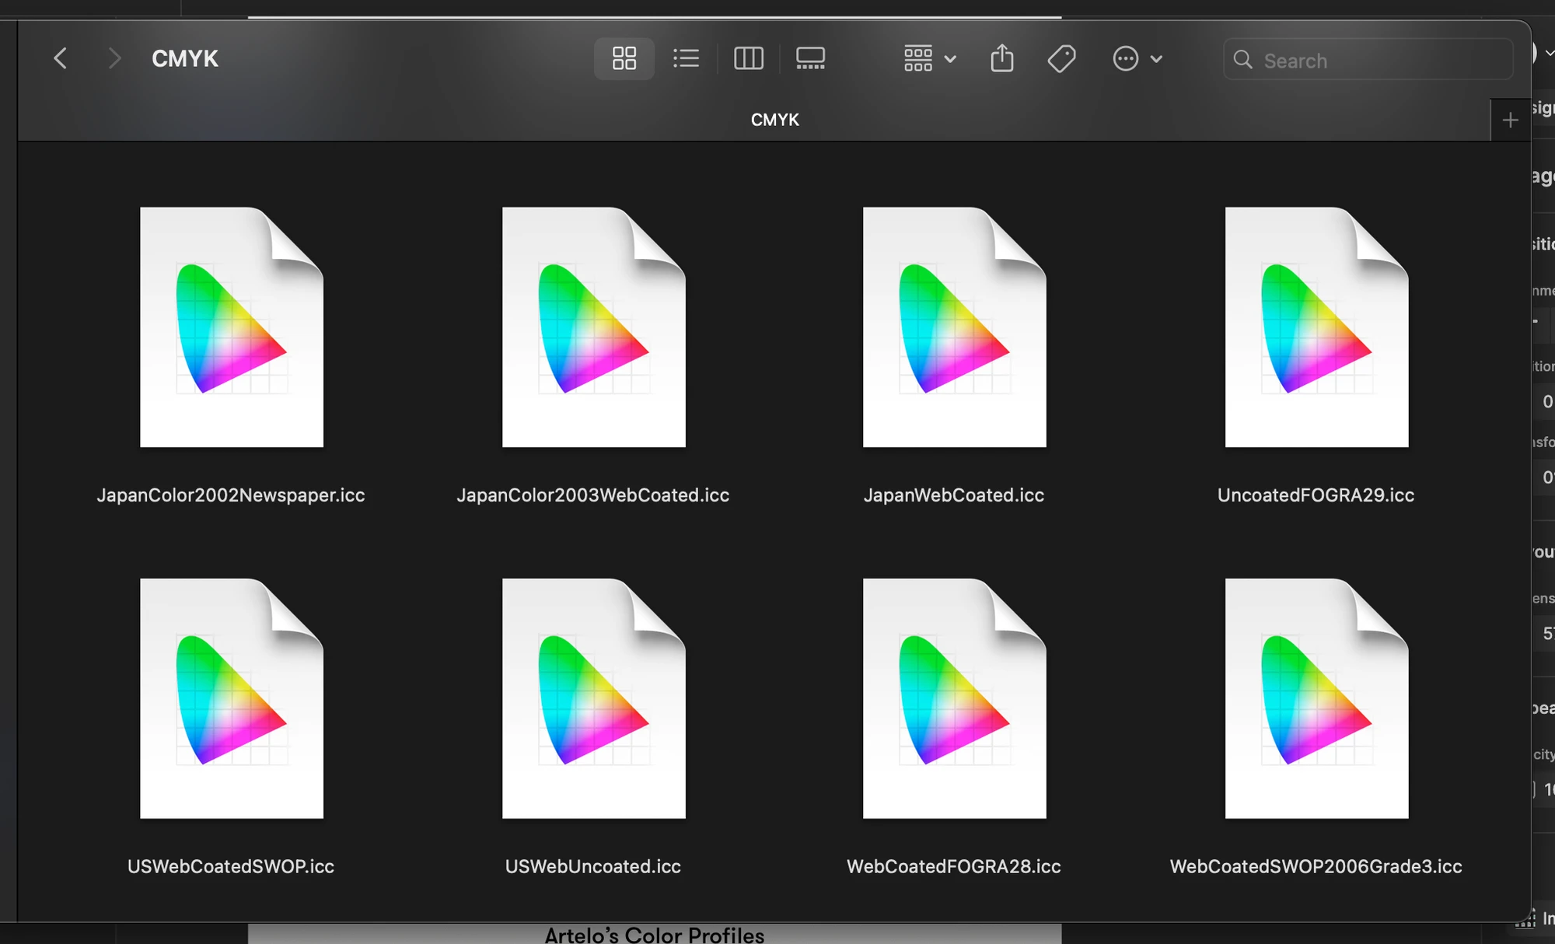1555x944 pixels.
Task: Select the JapanWebCoated.icc profile
Action: coord(954,327)
